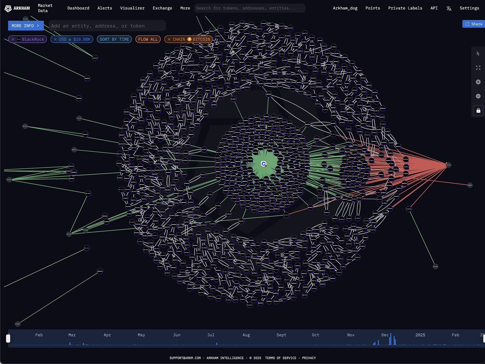Click the BlackRock entity icon in chip
485x364 pixels.
pos(18,39)
